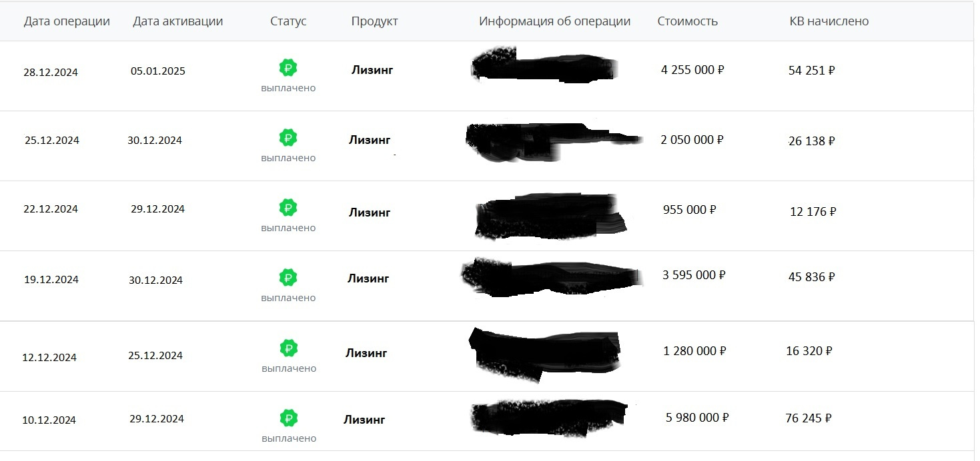Sort by the Дата активации column header

[178, 21]
